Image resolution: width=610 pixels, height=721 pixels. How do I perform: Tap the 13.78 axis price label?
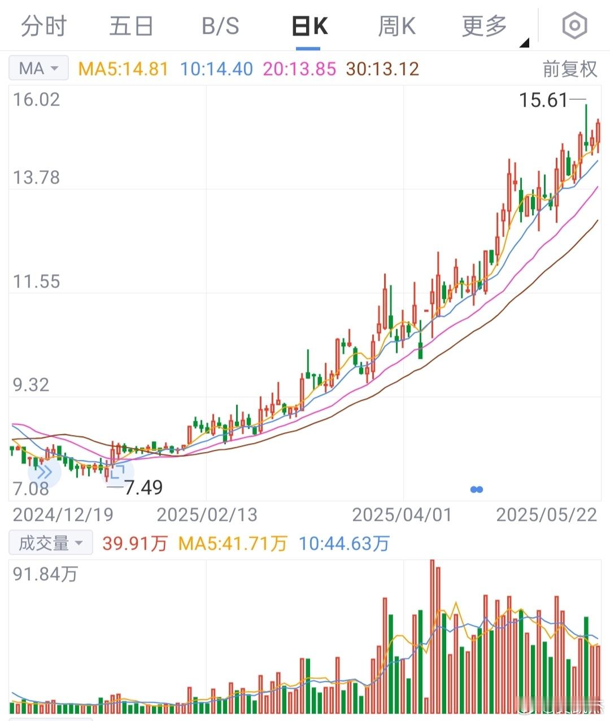(x=36, y=177)
